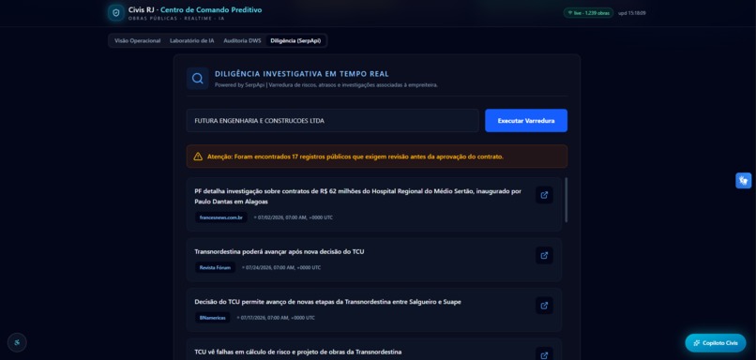Click the Diligência Investigativa em Tempo Real heading
The width and height of the screenshot is (756, 360).
coord(302,74)
